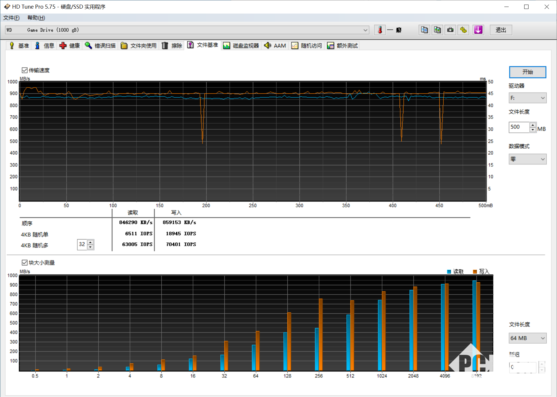The image size is (557, 397).
Task: Increase the 500 MB file length value
Action: [533, 125]
